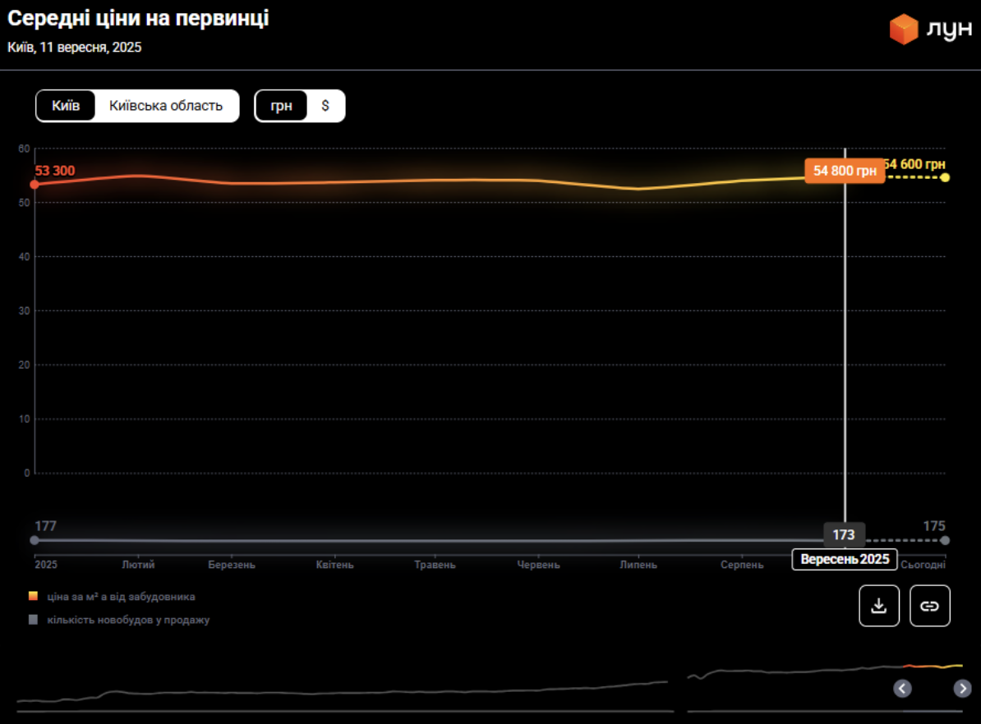
Task: Click the 173 new-buildings count marker
Action: coord(844,535)
